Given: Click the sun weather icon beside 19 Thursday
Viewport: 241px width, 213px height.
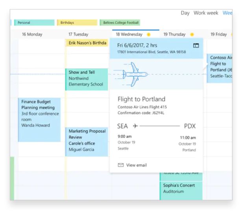Looking at the screenshot, I should tap(192, 34).
